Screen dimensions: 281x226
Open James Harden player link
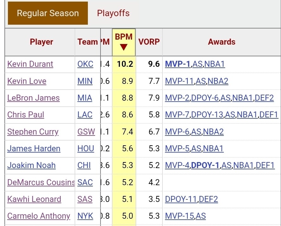pyautogui.click(x=34, y=149)
